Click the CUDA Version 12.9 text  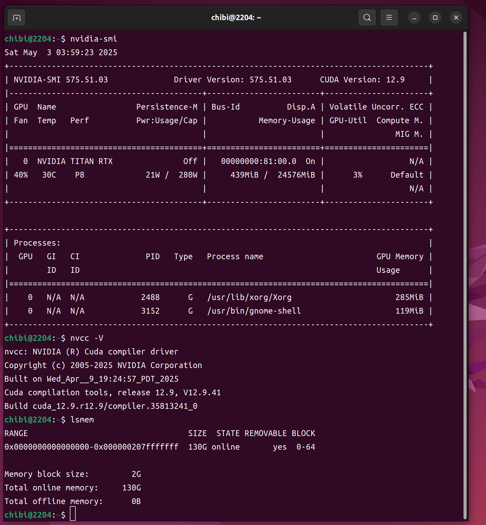(x=362, y=80)
